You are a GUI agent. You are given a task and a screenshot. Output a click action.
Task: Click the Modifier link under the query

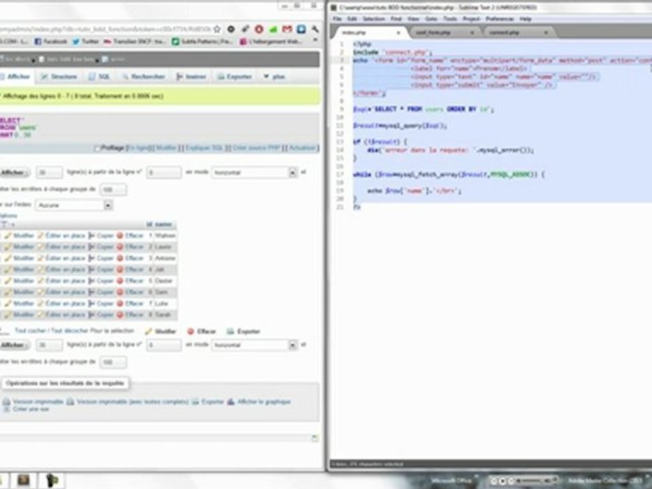pos(166,148)
